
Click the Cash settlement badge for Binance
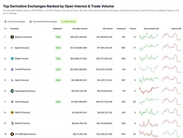(x=58, y=37)
